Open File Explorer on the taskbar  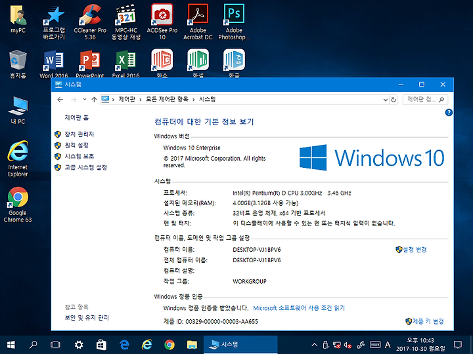click(192, 345)
